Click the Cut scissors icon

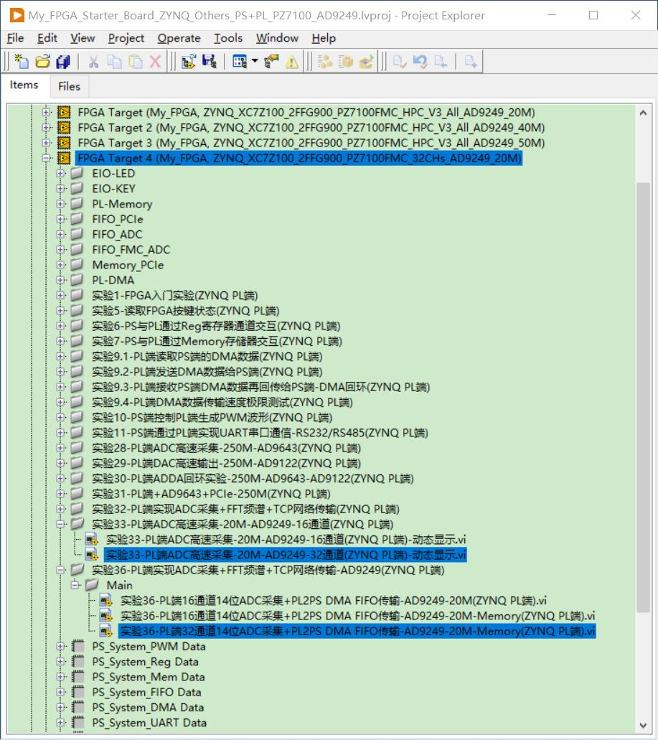pos(93,61)
